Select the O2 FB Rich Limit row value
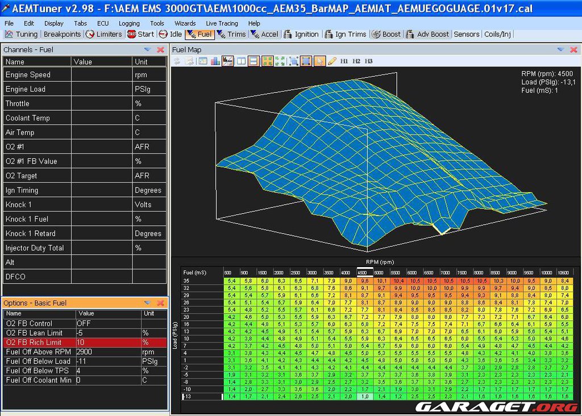 pos(109,343)
